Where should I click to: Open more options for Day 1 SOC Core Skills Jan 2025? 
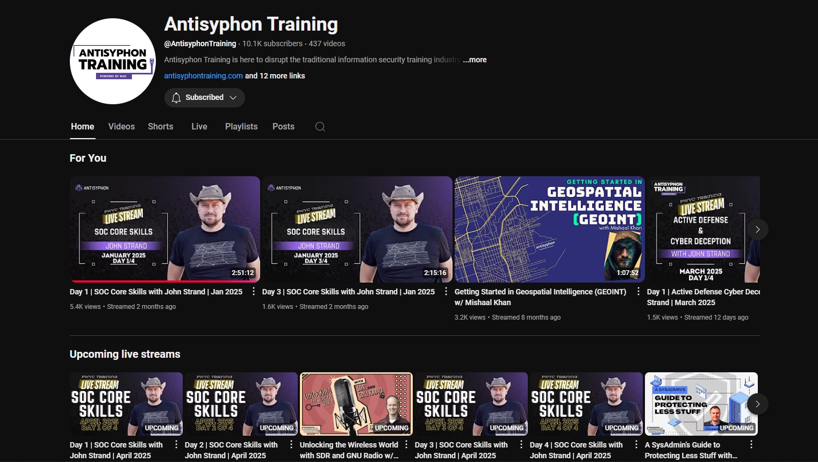pos(254,292)
